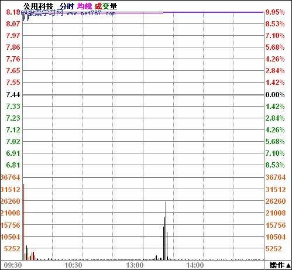Click the 13:00 time axis label
The height and width of the screenshot is (270, 292).
135,265
